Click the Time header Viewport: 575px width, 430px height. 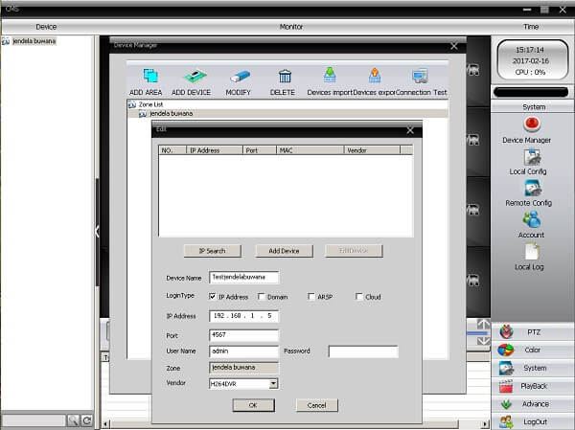pyautogui.click(x=531, y=27)
